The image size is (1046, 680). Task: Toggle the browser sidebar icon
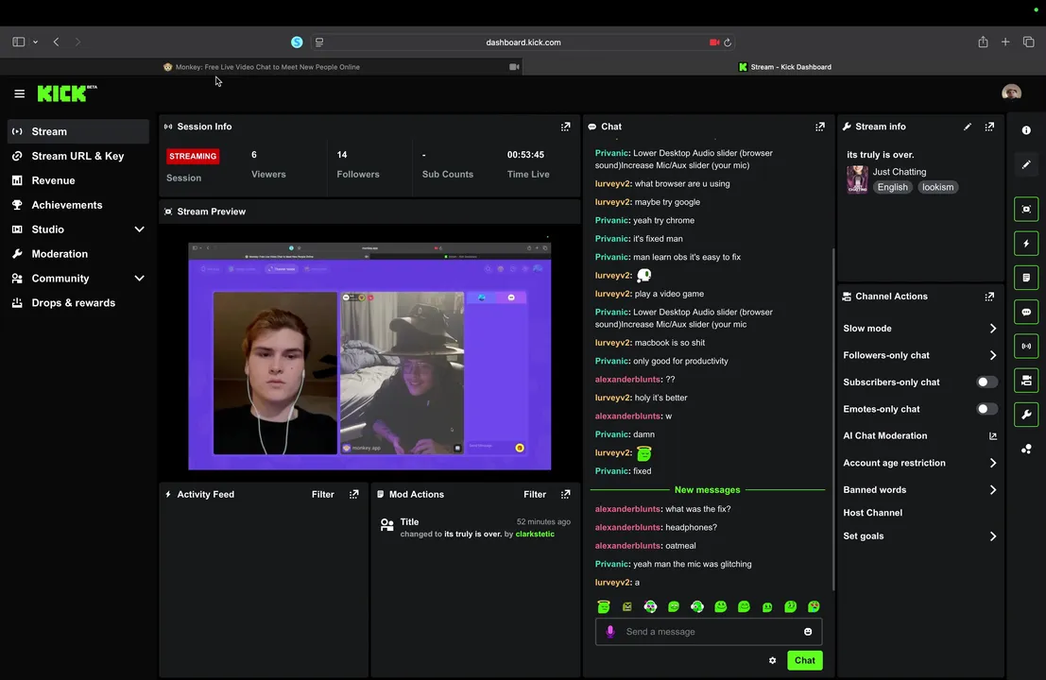[x=19, y=42]
